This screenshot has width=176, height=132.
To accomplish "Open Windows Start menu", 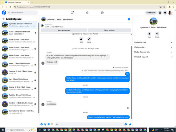I will tap(2, 130).
